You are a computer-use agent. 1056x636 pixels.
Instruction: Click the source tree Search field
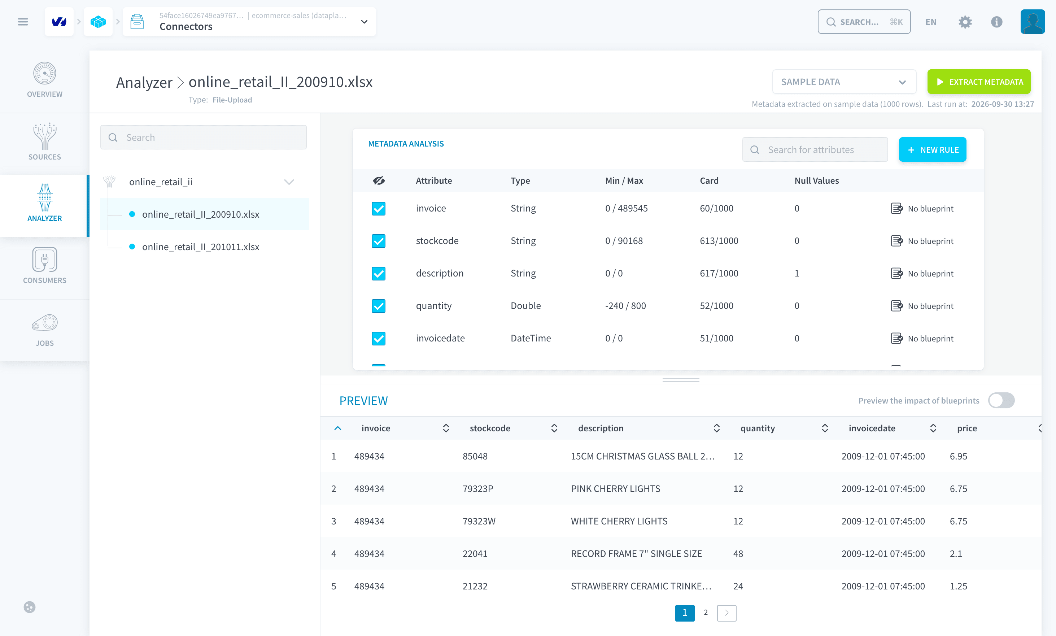click(204, 137)
